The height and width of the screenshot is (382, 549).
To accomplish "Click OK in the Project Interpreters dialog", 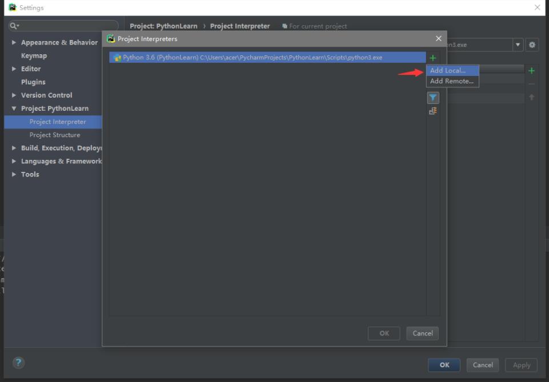I will coord(384,333).
